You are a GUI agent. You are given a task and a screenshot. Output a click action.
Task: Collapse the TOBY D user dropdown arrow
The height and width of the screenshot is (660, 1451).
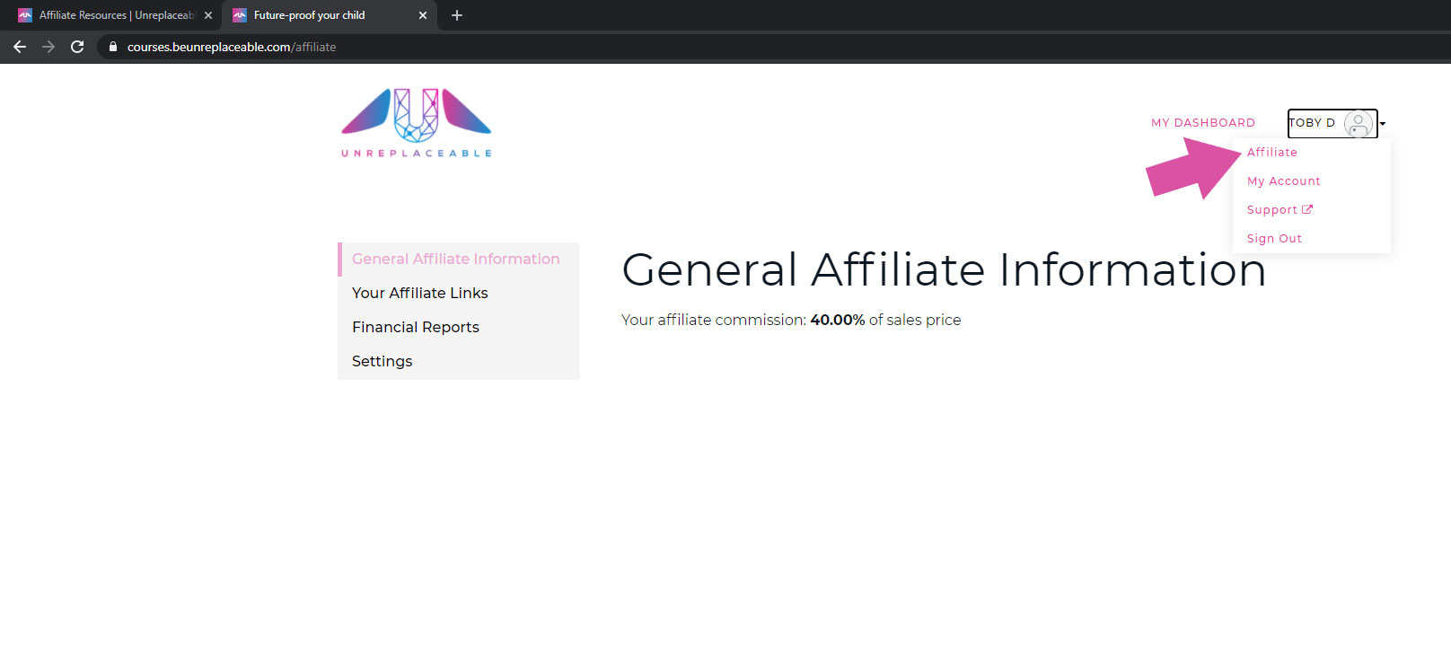coord(1383,123)
